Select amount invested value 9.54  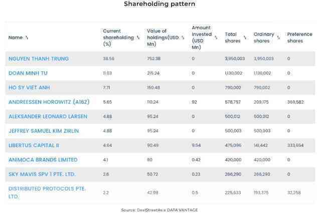pyautogui.click(x=196, y=145)
